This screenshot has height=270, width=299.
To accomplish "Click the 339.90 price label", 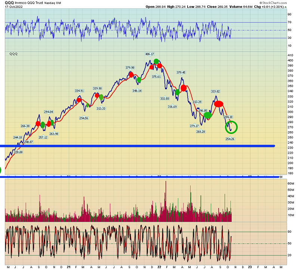I will coord(97,88).
